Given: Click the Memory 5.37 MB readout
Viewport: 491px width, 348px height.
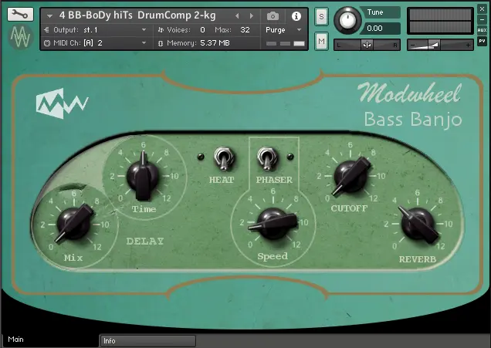Looking at the screenshot, I should pos(215,43).
